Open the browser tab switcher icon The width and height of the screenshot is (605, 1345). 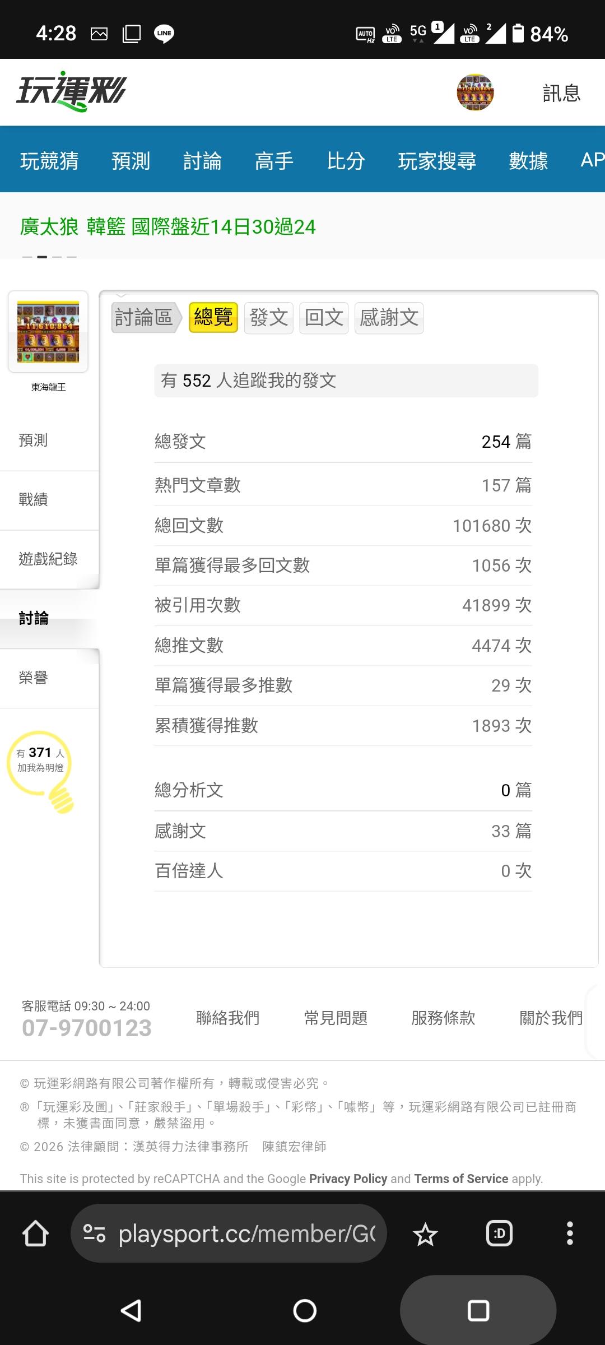[x=499, y=1233]
